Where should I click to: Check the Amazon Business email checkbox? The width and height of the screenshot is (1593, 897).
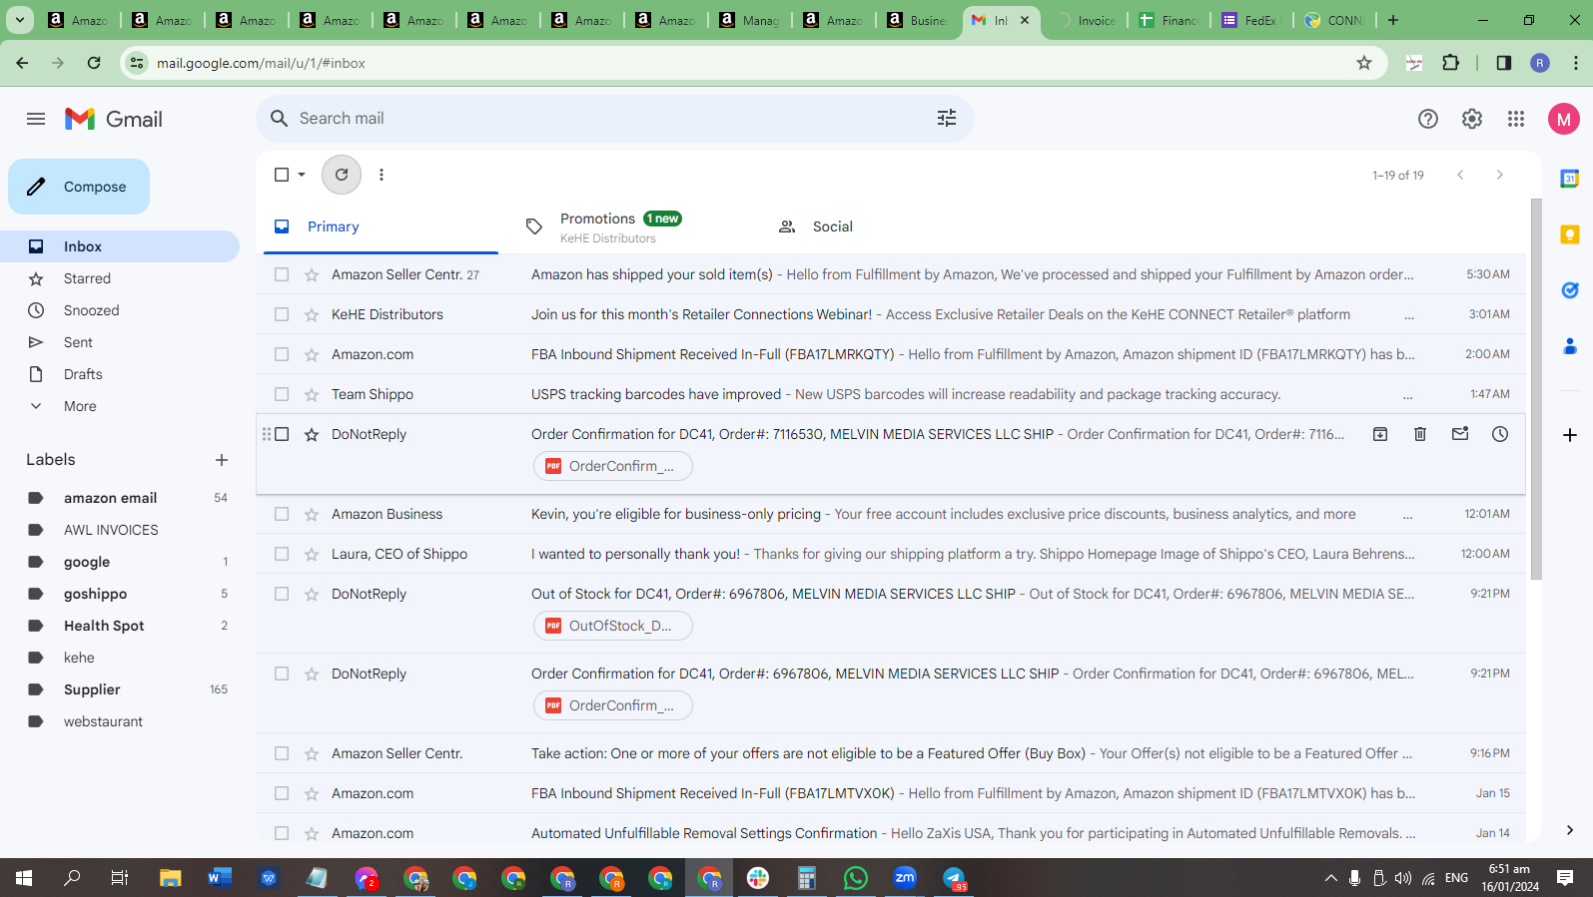(282, 514)
